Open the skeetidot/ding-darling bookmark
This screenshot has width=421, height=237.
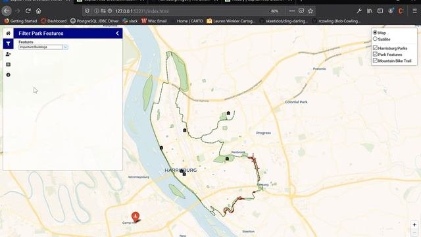point(284,21)
